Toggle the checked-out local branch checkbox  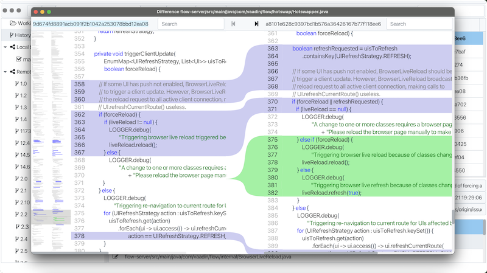pos(18,60)
